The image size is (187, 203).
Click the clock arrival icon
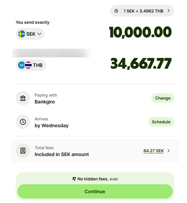pyautogui.click(x=23, y=122)
